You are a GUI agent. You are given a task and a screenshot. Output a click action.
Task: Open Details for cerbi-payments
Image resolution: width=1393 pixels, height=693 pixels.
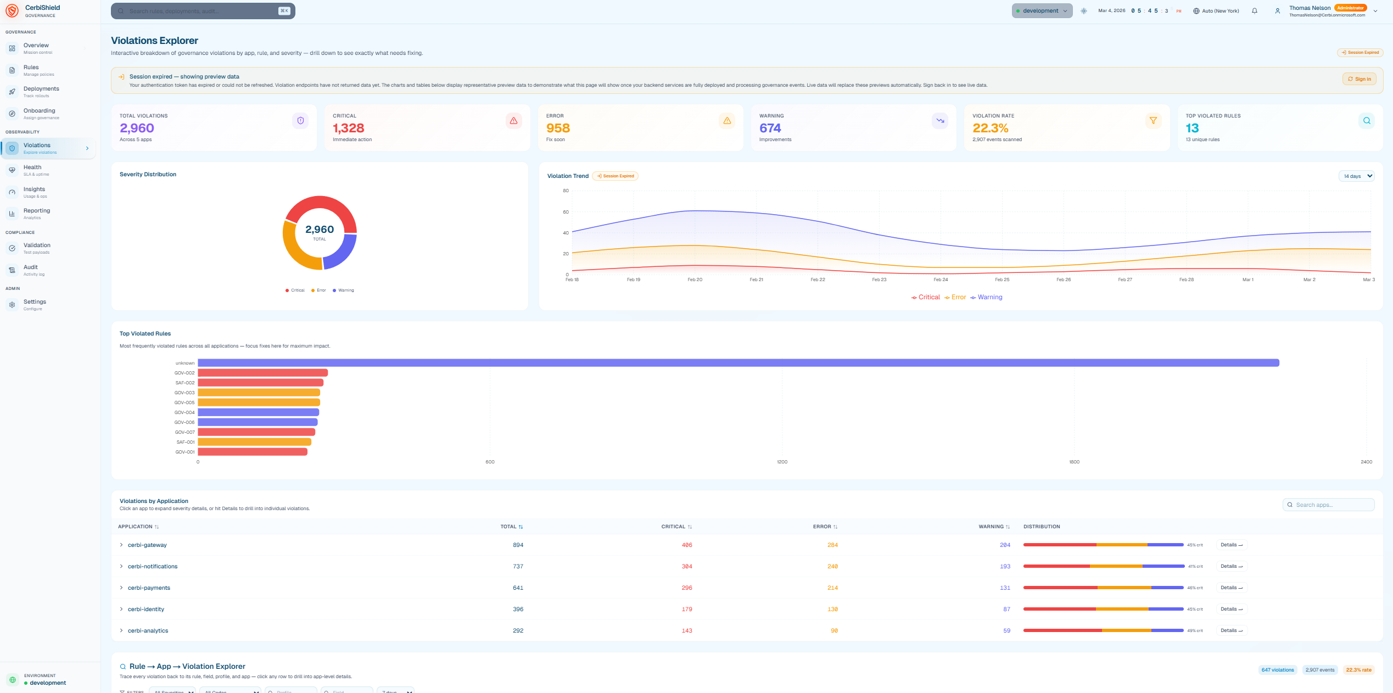tap(1231, 588)
